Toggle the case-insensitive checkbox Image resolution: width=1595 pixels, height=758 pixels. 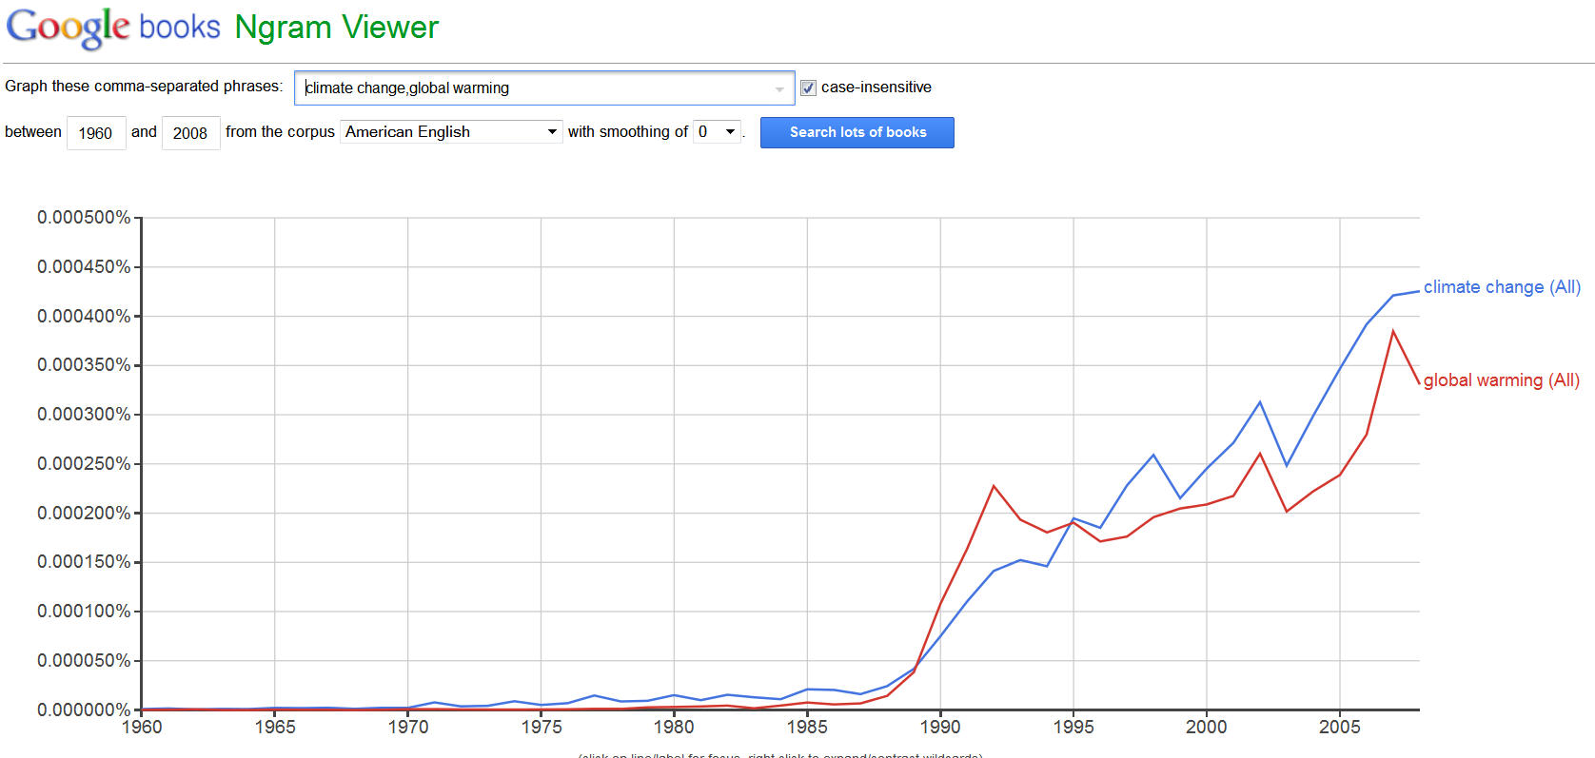click(x=808, y=87)
